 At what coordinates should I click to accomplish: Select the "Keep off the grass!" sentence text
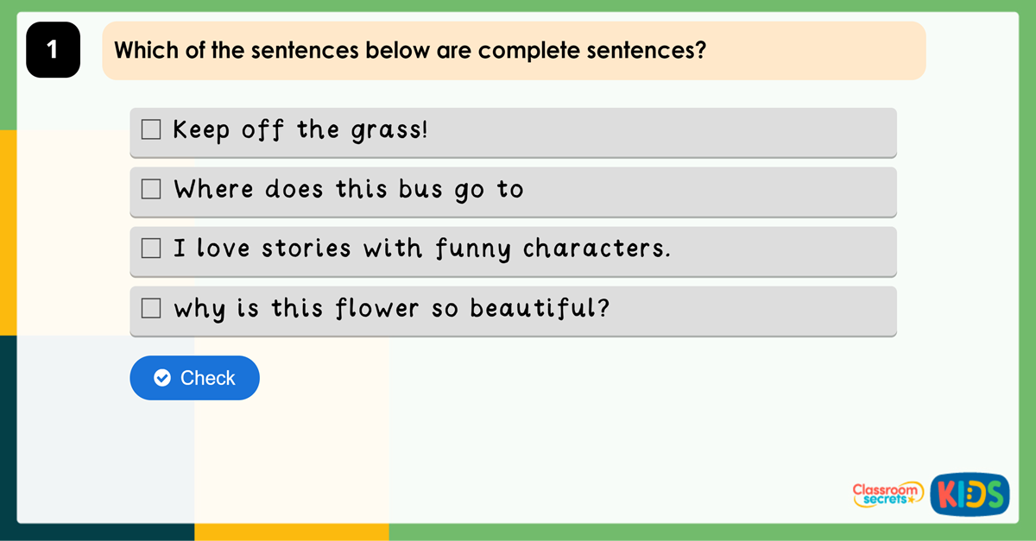click(300, 130)
